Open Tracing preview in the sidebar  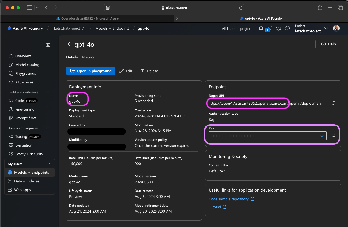point(25,136)
